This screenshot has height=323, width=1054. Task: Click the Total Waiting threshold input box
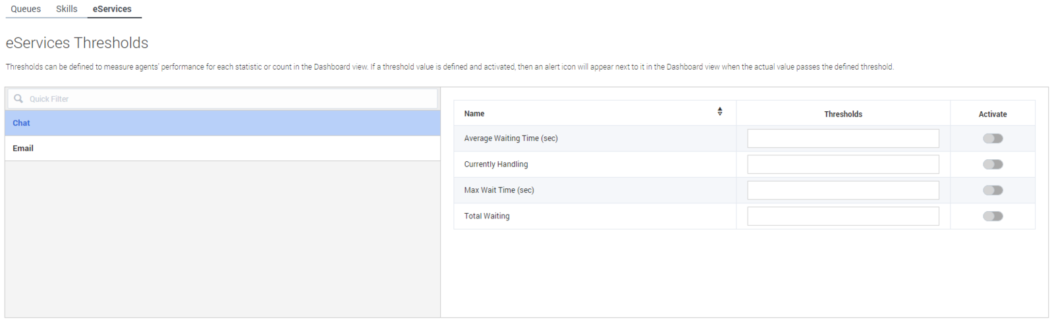(x=843, y=216)
